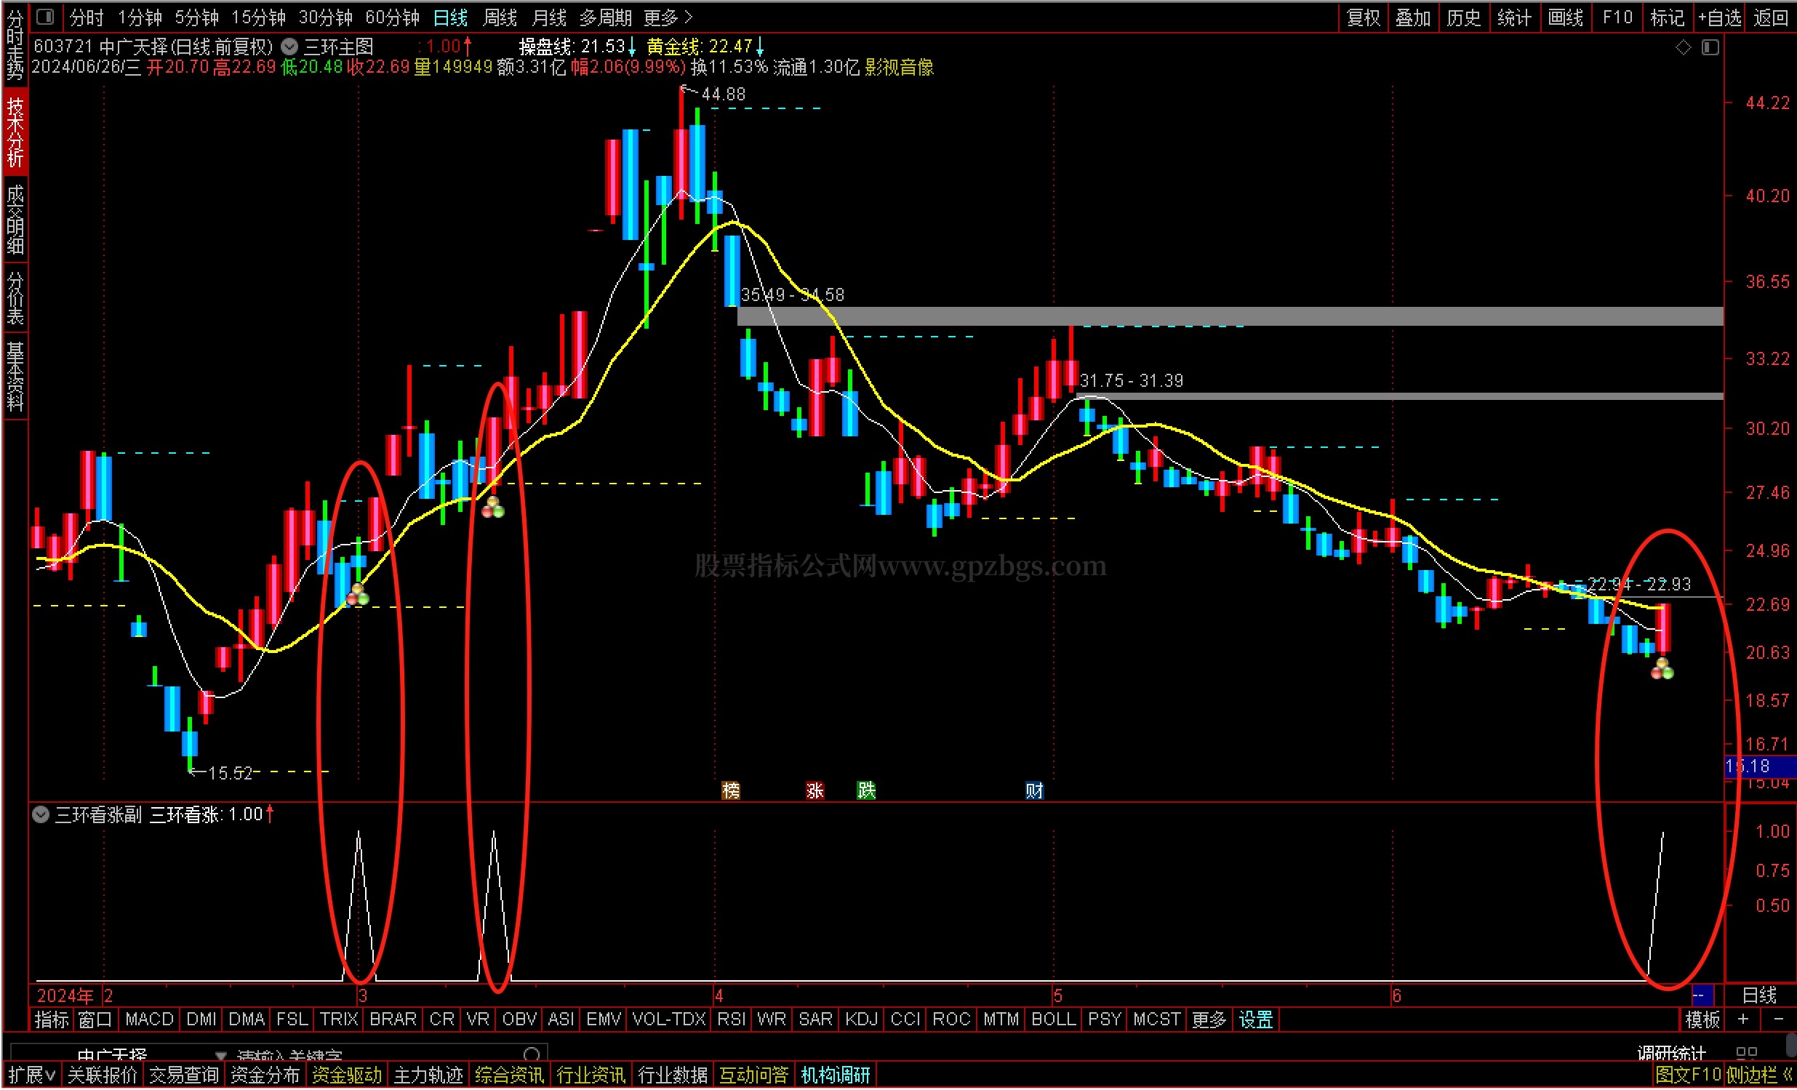Screen dimensions: 1797x1090
Task: Select the OBV indicator
Action: [519, 1019]
